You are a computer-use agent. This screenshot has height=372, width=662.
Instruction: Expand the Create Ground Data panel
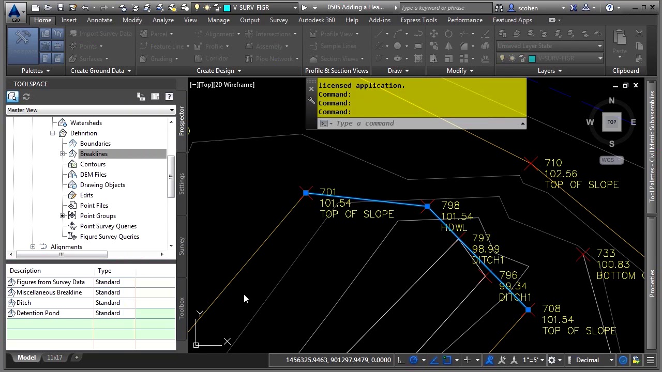101,71
